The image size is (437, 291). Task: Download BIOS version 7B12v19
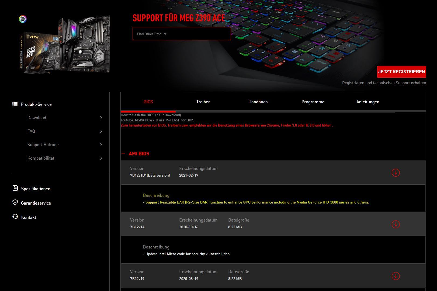(396, 276)
